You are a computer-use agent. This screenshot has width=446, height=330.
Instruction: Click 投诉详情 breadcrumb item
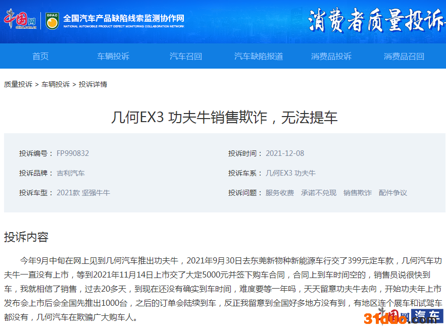coord(93,84)
